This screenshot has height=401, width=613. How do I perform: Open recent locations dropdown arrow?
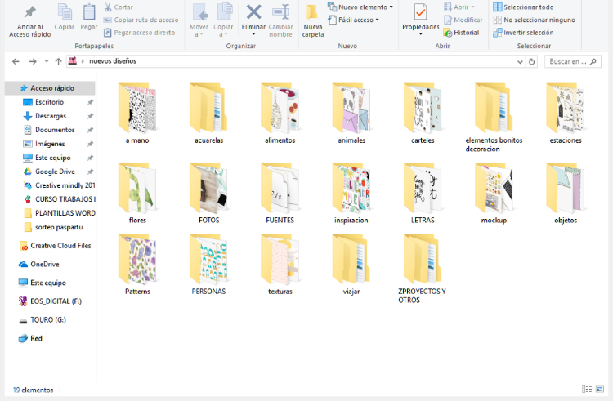(x=47, y=61)
